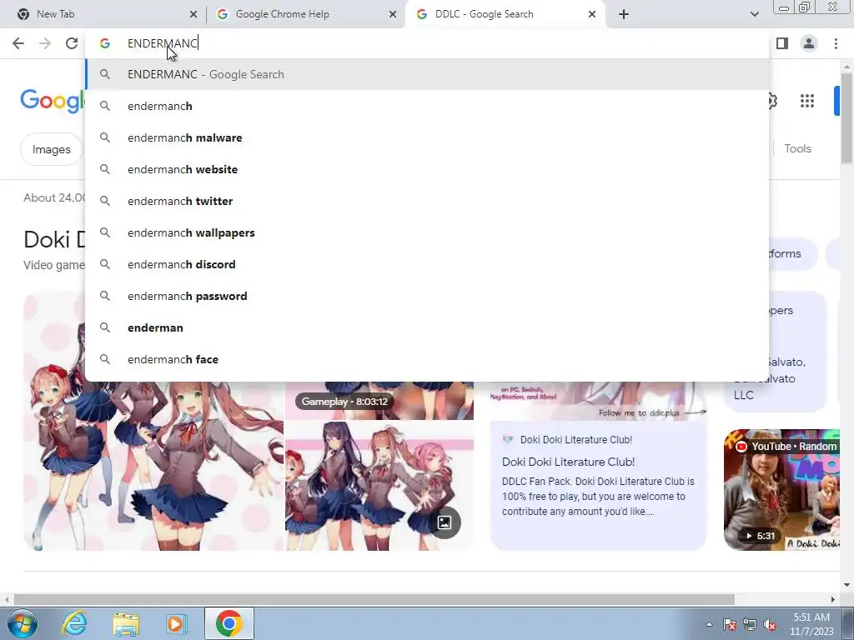854x640 pixels.
Task: Click the 'Follow me to ddlc.plus' banner image
Action: (x=598, y=402)
